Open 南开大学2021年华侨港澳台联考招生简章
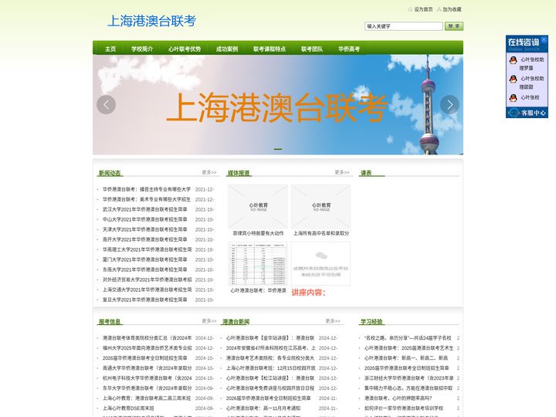The width and height of the screenshot is (556, 417). pos(145,239)
